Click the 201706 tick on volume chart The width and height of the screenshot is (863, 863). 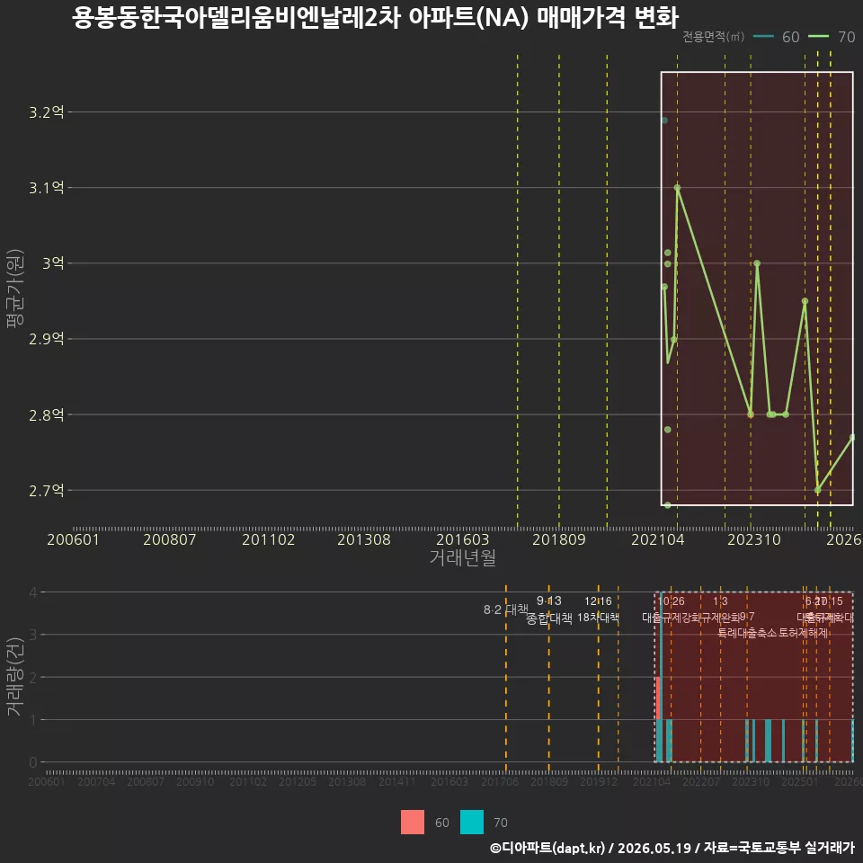(500, 781)
